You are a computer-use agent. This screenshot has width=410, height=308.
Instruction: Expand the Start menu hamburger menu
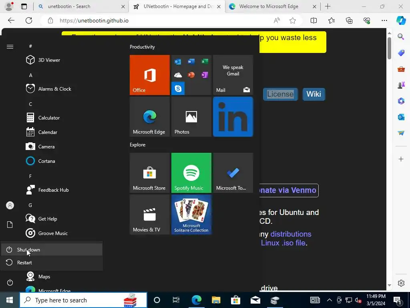pos(10,47)
